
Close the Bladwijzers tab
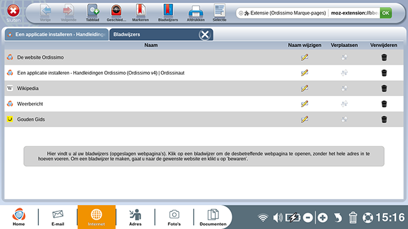[205, 35]
